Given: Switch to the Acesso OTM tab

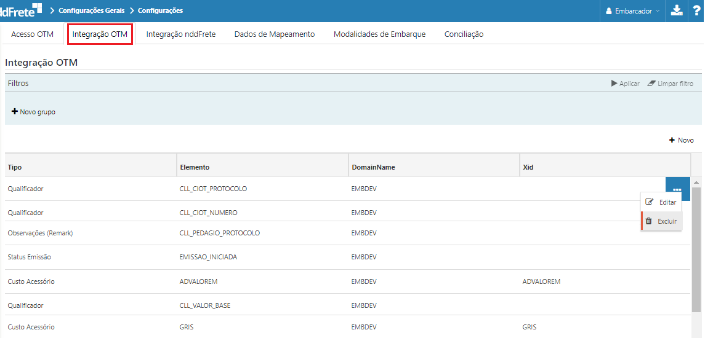Looking at the screenshot, I should 32,34.
